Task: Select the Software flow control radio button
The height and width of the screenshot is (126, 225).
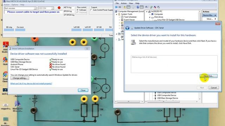Action: [78, 10]
